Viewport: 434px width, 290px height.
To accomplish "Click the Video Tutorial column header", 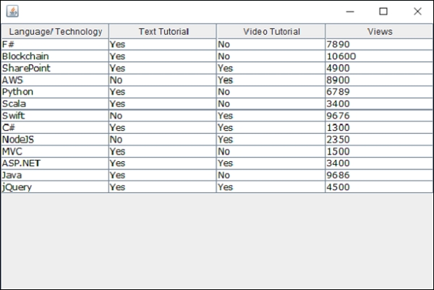I will click(x=271, y=32).
